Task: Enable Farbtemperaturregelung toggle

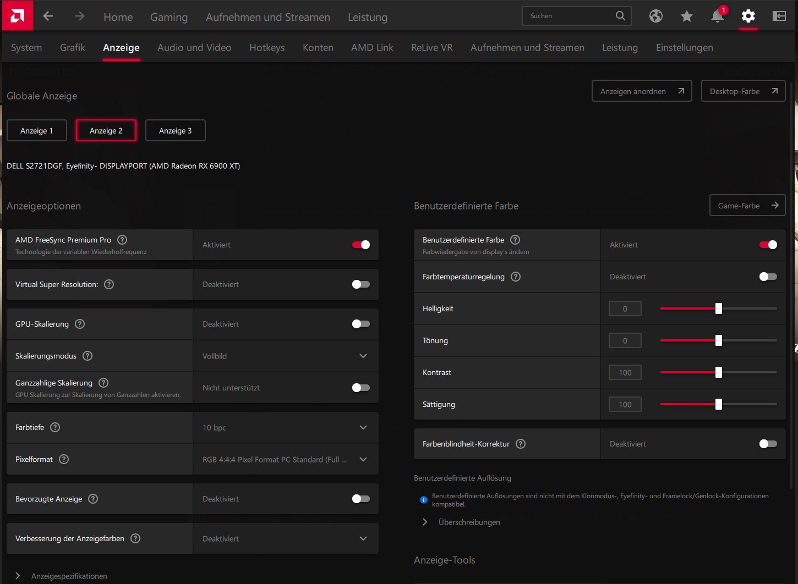Action: (768, 277)
